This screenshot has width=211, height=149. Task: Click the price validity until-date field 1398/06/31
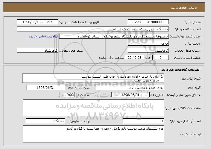point(130,95)
